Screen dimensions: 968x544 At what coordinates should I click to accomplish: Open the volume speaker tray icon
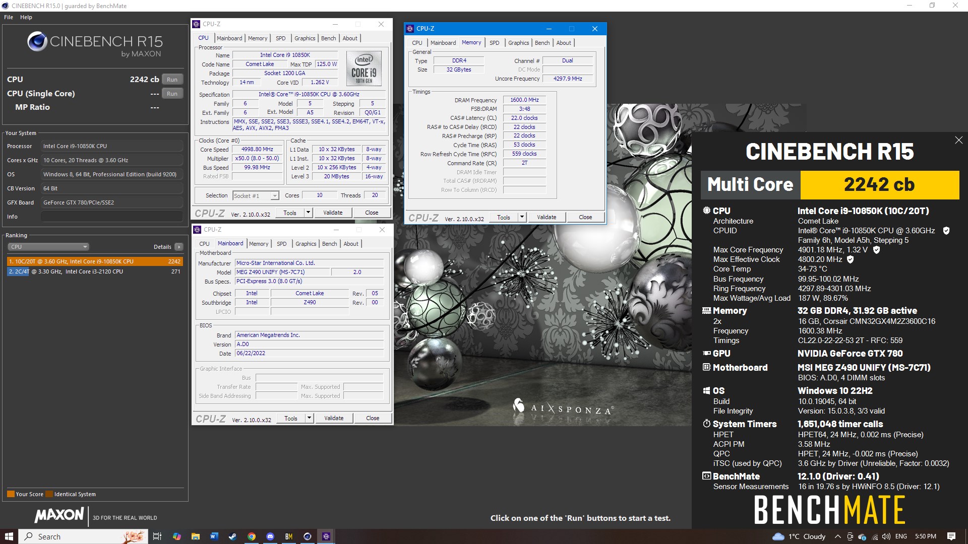[886, 536]
